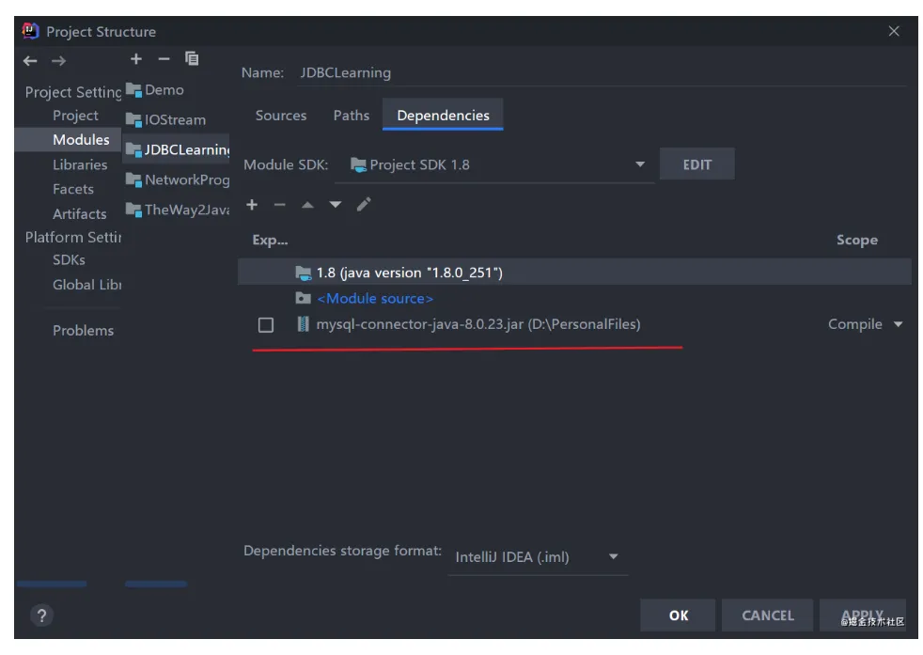Image resolution: width=923 pixels, height=655 pixels.
Task: Add a dependency with the plus icon
Action: coord(252,205)
